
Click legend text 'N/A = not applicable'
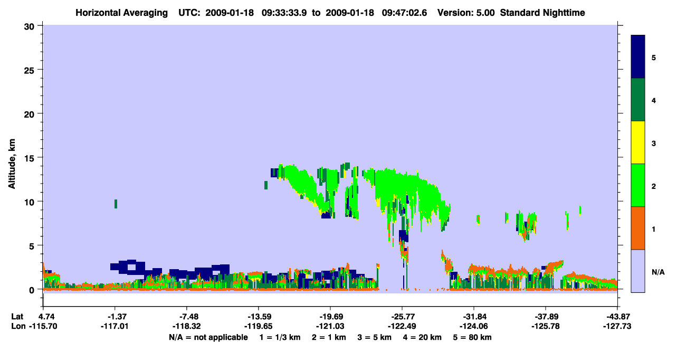208,337
